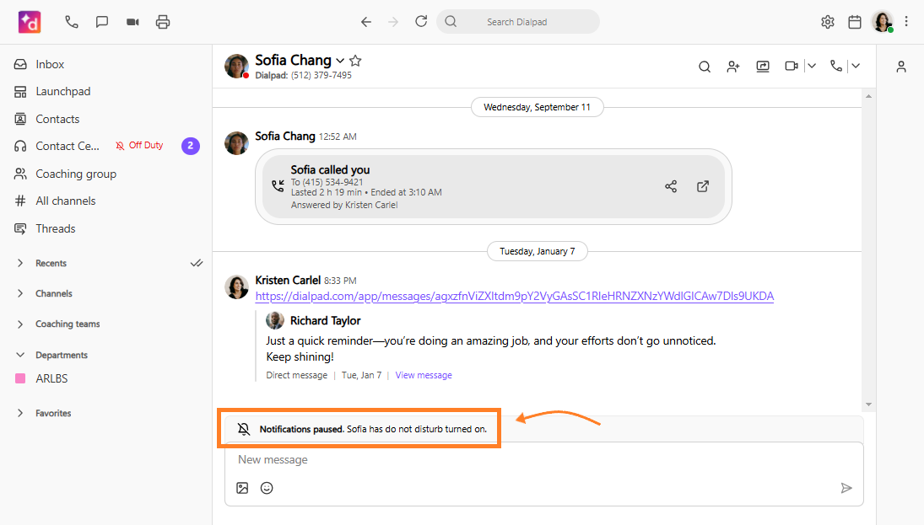The width and height of the screenshot is (924, 525).
Task: Click the Search Dialpad field
Action: [518, 22]
